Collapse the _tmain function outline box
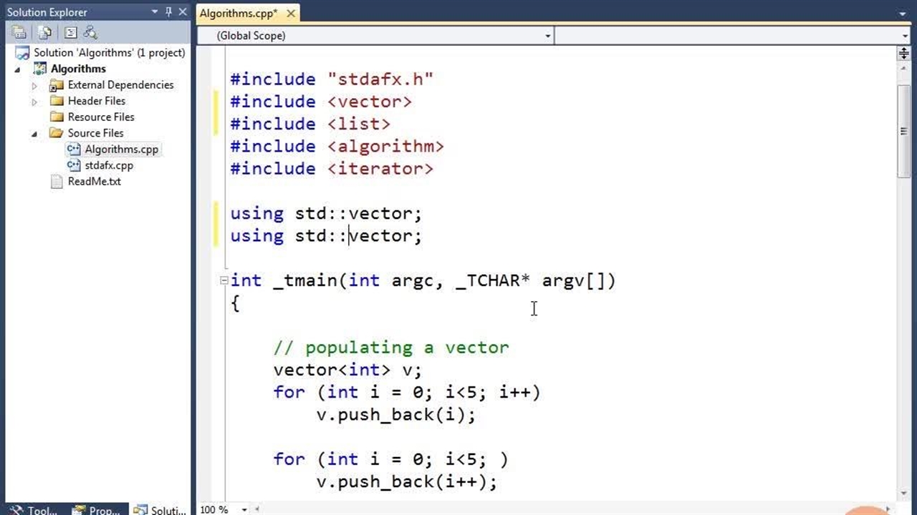Screen dimensions: 917x515 click(x=224, y=280)
